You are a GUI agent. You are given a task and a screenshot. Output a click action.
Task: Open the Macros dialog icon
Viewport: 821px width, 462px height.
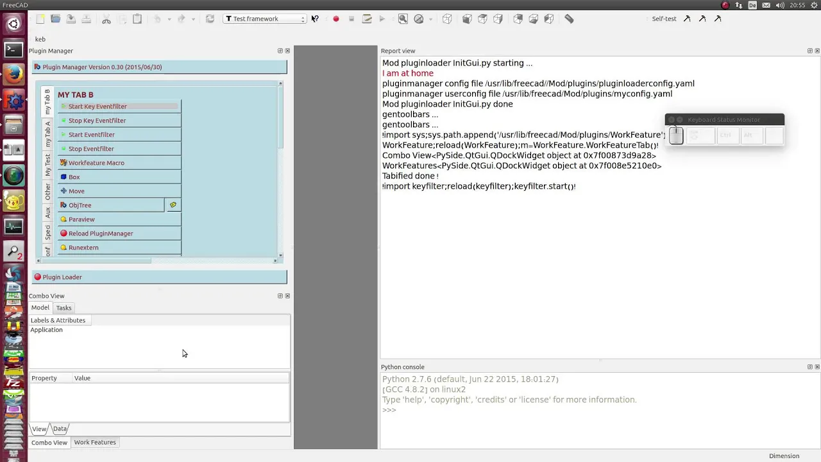(367, 19)
